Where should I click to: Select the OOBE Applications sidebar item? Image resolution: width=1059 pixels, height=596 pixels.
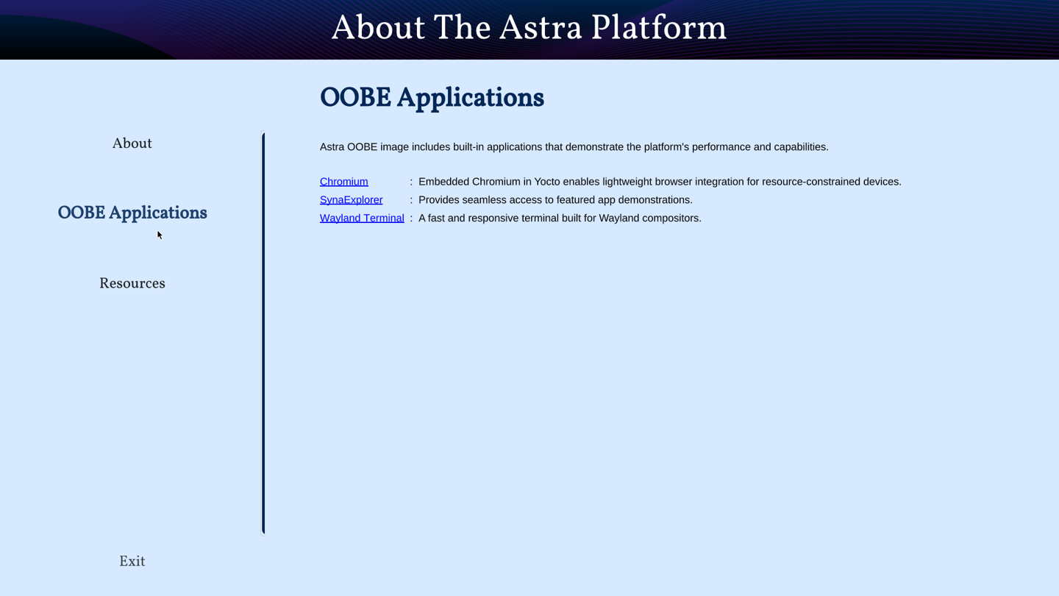click(132, 213)
